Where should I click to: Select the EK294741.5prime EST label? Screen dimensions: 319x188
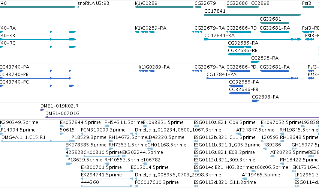point(101,175)
